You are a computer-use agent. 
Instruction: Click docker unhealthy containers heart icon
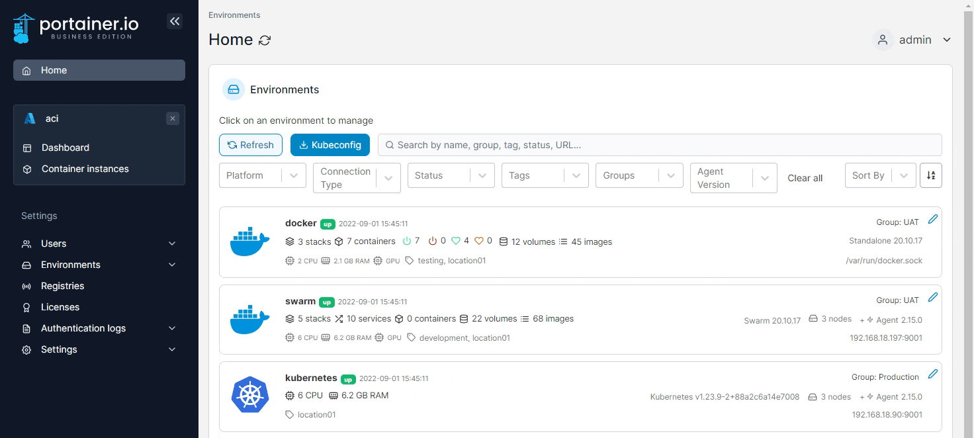[479, 241]
